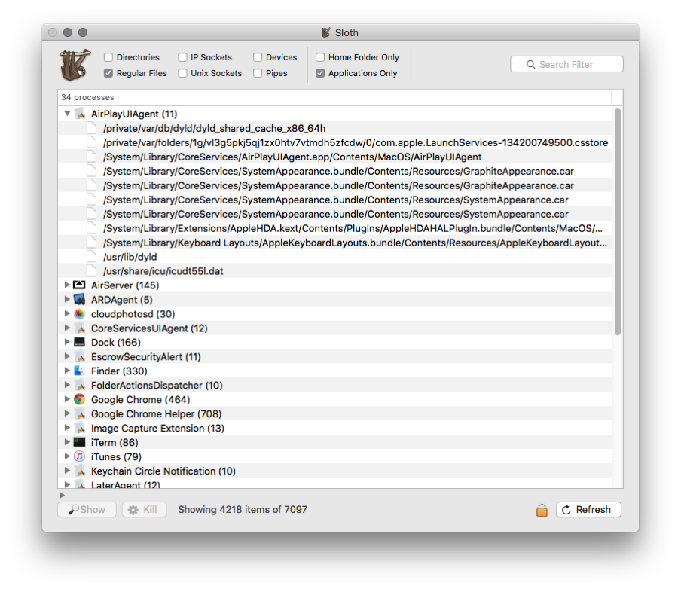
Task: Select 'EscrowSecurityAlert (11)' label
Action: (146, 357)
